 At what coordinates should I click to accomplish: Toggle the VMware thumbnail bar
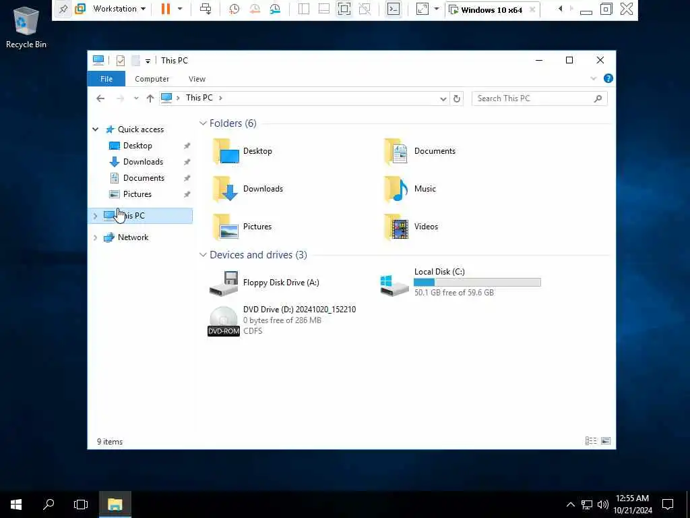point(324,9)
